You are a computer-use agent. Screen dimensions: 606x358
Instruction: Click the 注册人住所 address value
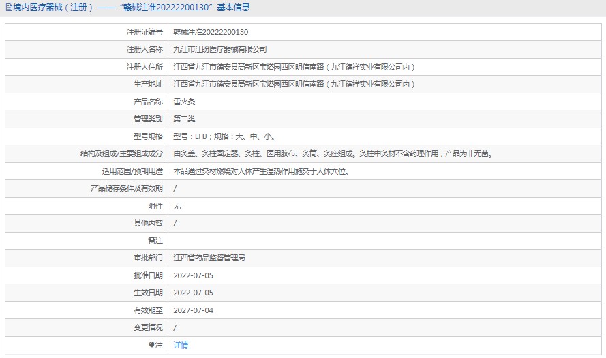[294, 67]
